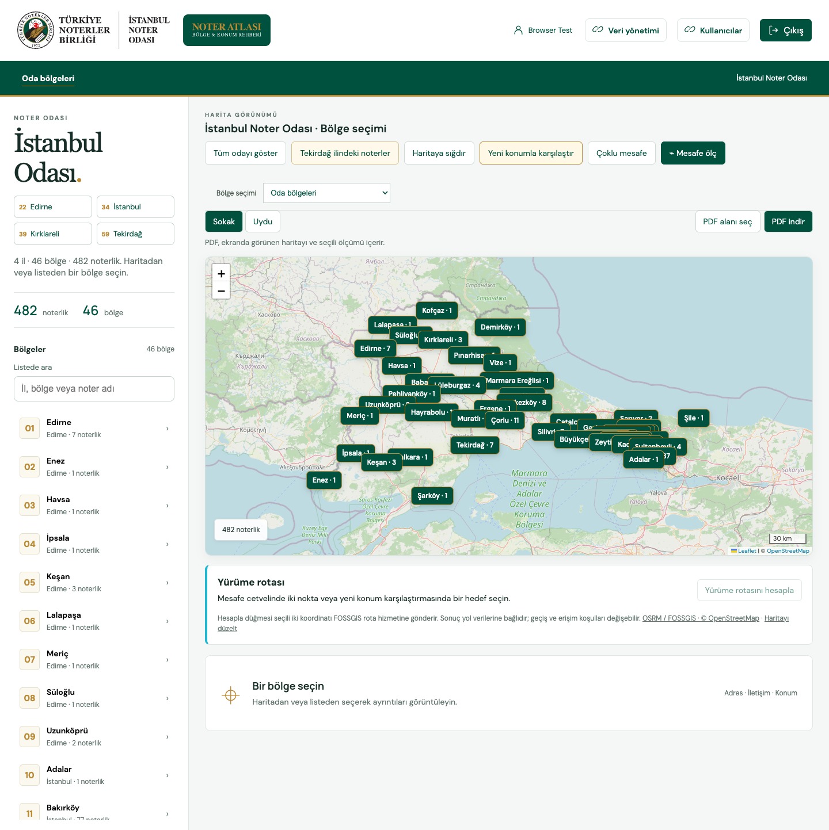Open the Noter Atlası home badge
Image resolution: width=829 pixels, height=830 pixels.
[227, 30]
